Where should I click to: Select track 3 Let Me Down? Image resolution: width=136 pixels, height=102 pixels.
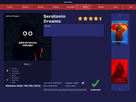16,73
